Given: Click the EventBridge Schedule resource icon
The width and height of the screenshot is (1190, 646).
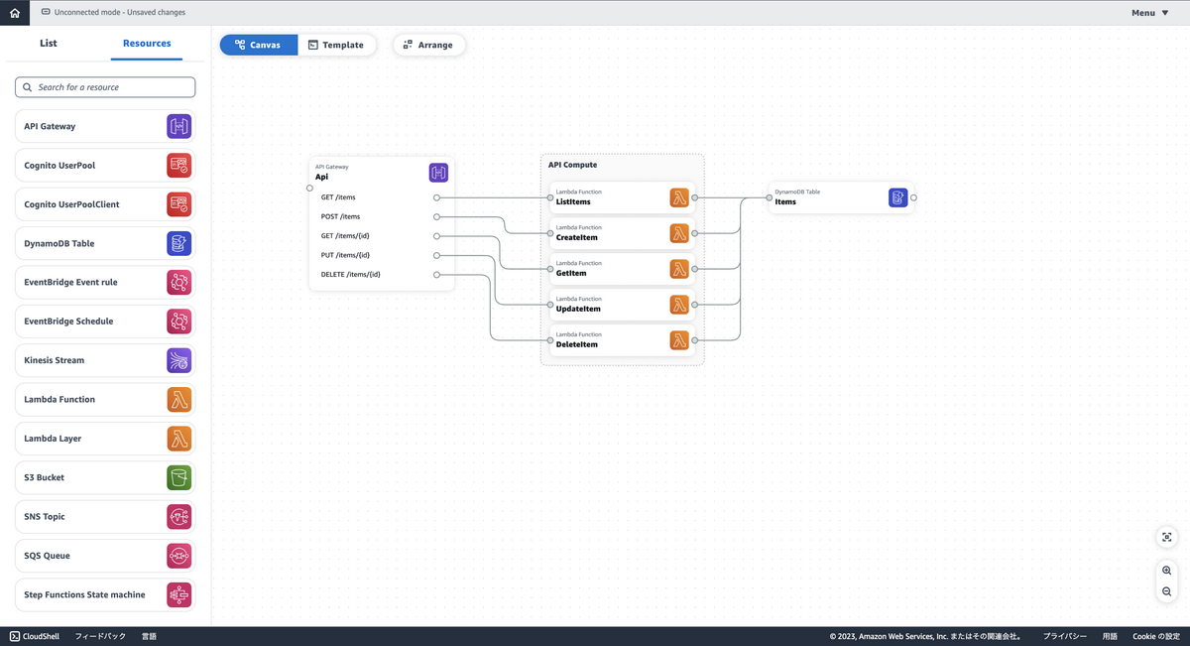Looking at the screenshot, I should (179, 322).
